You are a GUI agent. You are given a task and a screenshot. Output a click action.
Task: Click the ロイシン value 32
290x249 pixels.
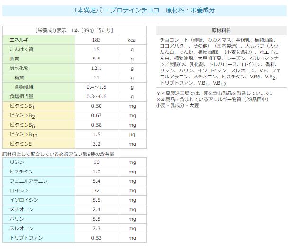[x=96, y=190]
